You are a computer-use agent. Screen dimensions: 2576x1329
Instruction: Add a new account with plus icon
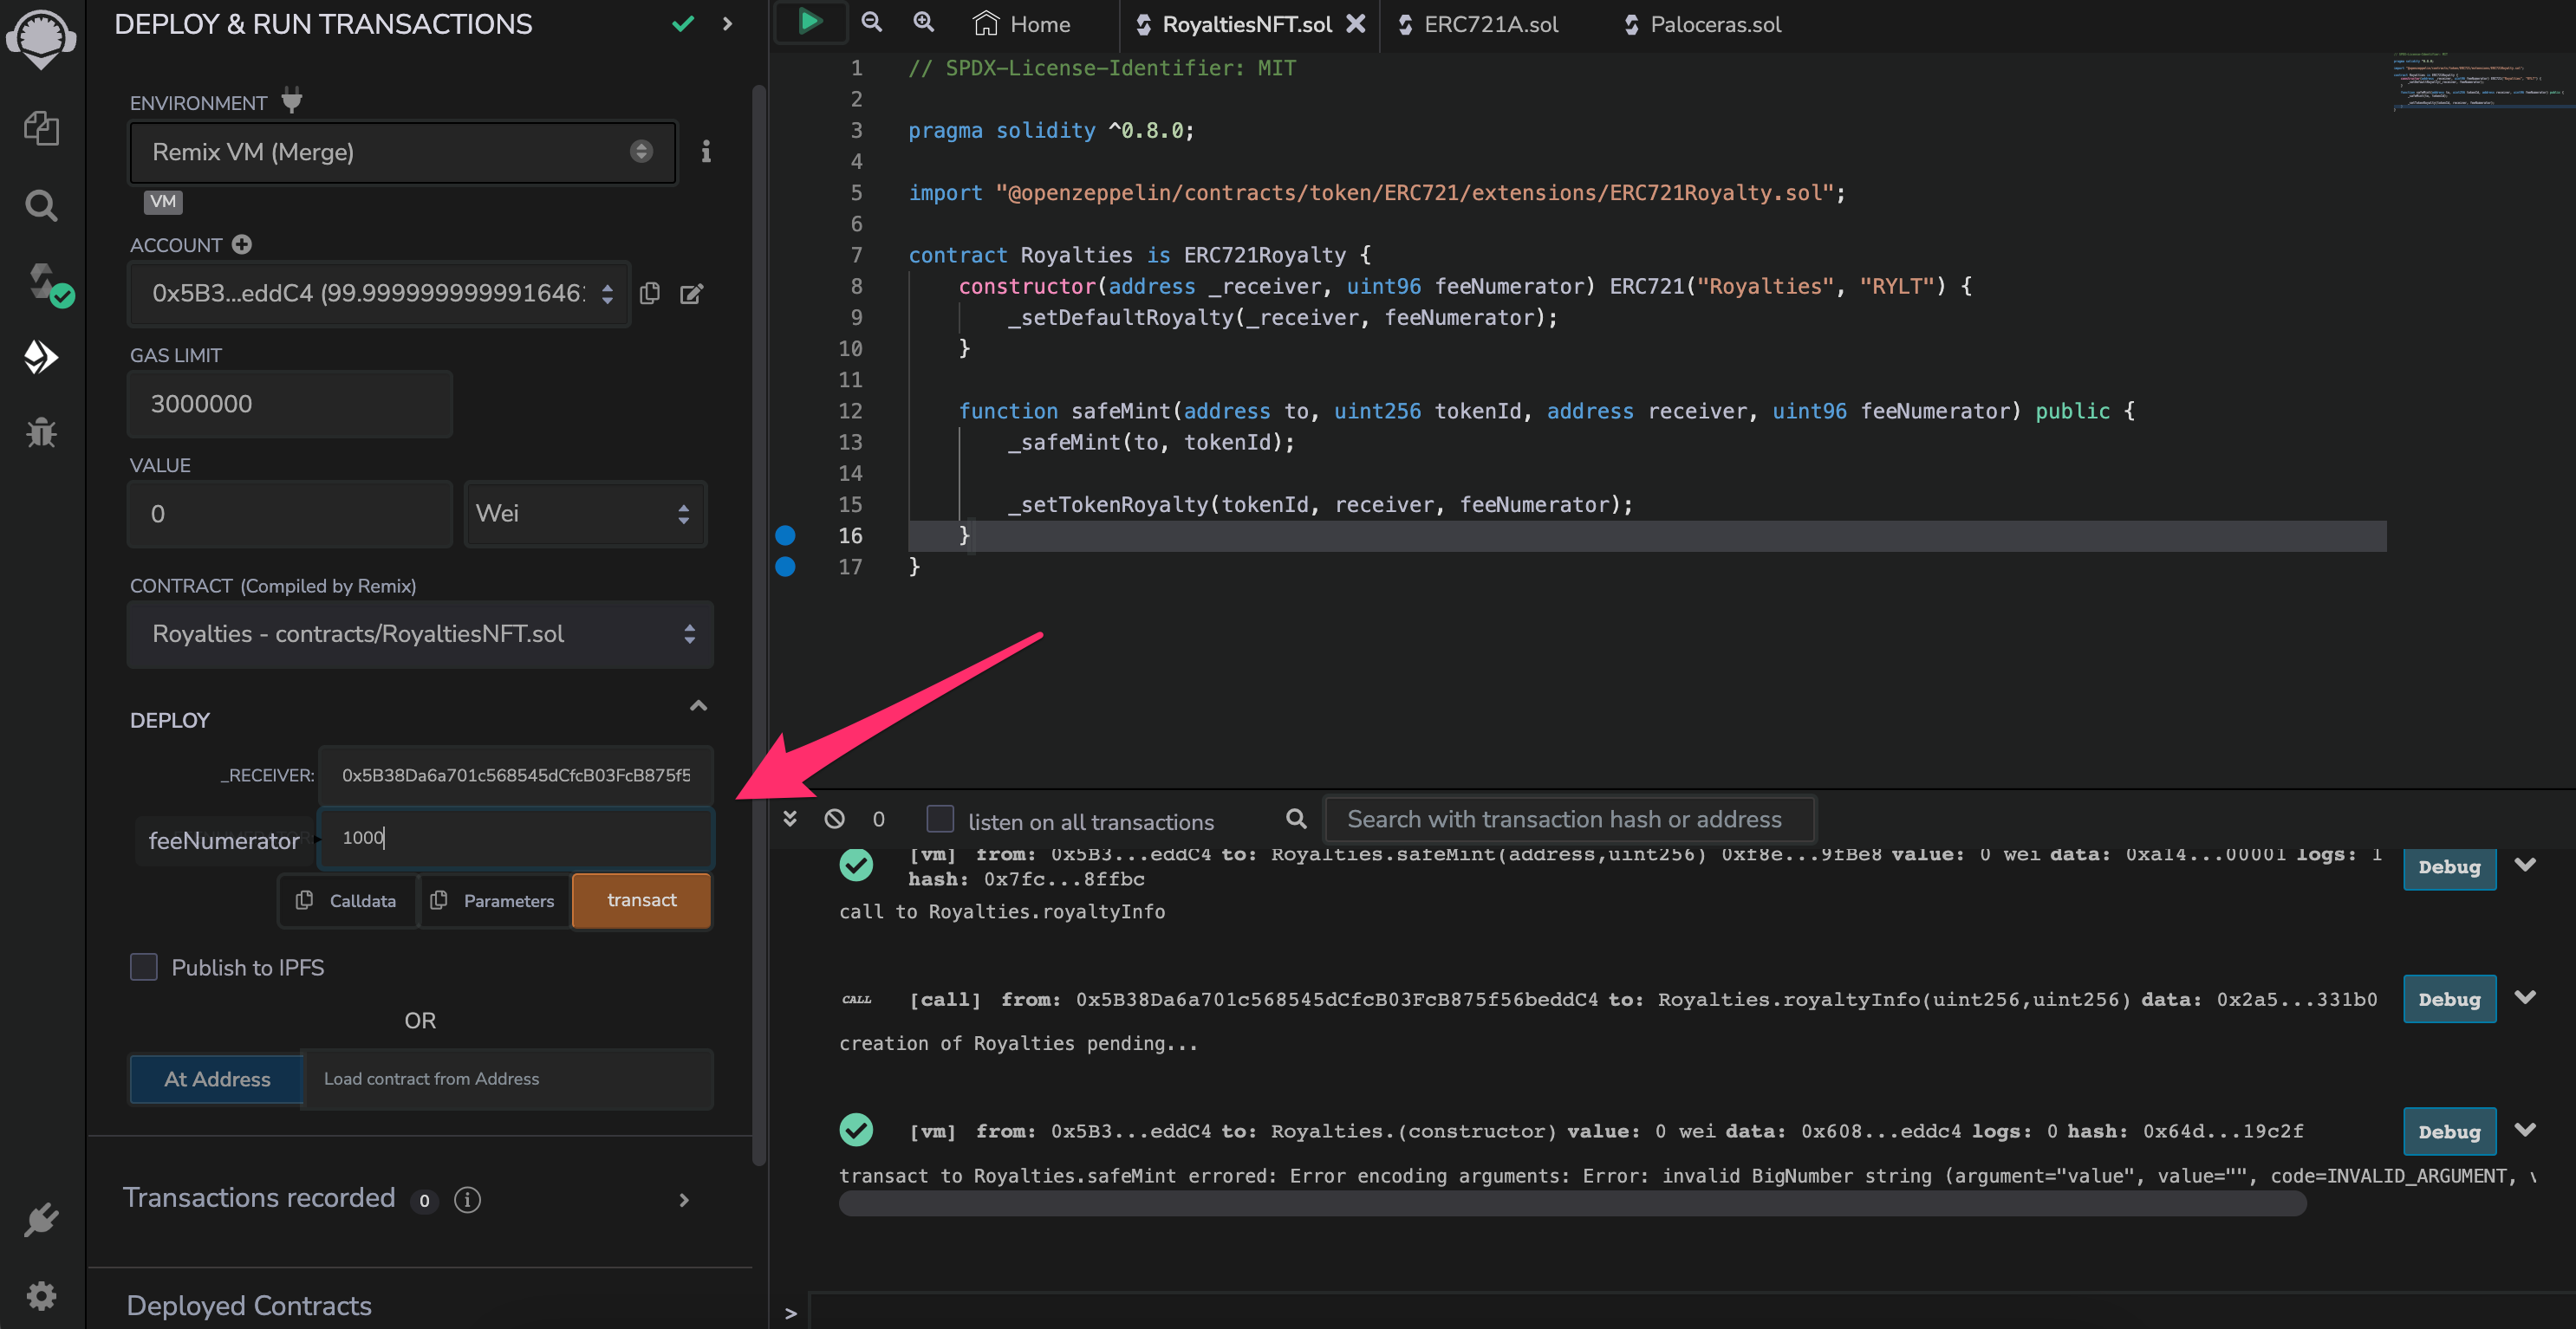point(242,243)
